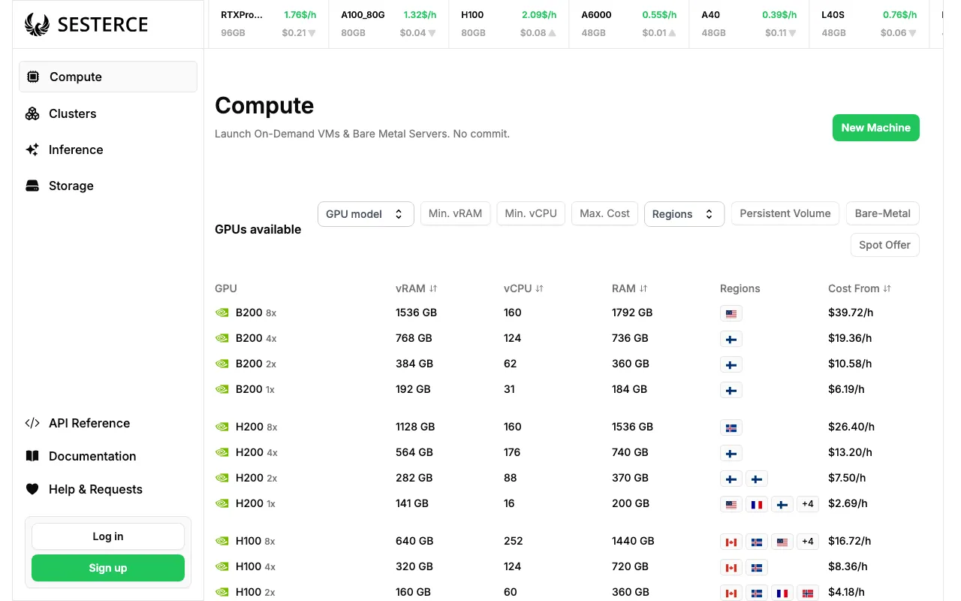Screen dimensions: 961x601
Task: Click the Documentation book icon
Action: (x=32, y=456)
